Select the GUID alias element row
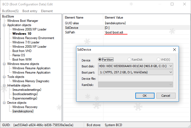Image resolution: width=191 pixels, height=128 pixels. point(127,23)
